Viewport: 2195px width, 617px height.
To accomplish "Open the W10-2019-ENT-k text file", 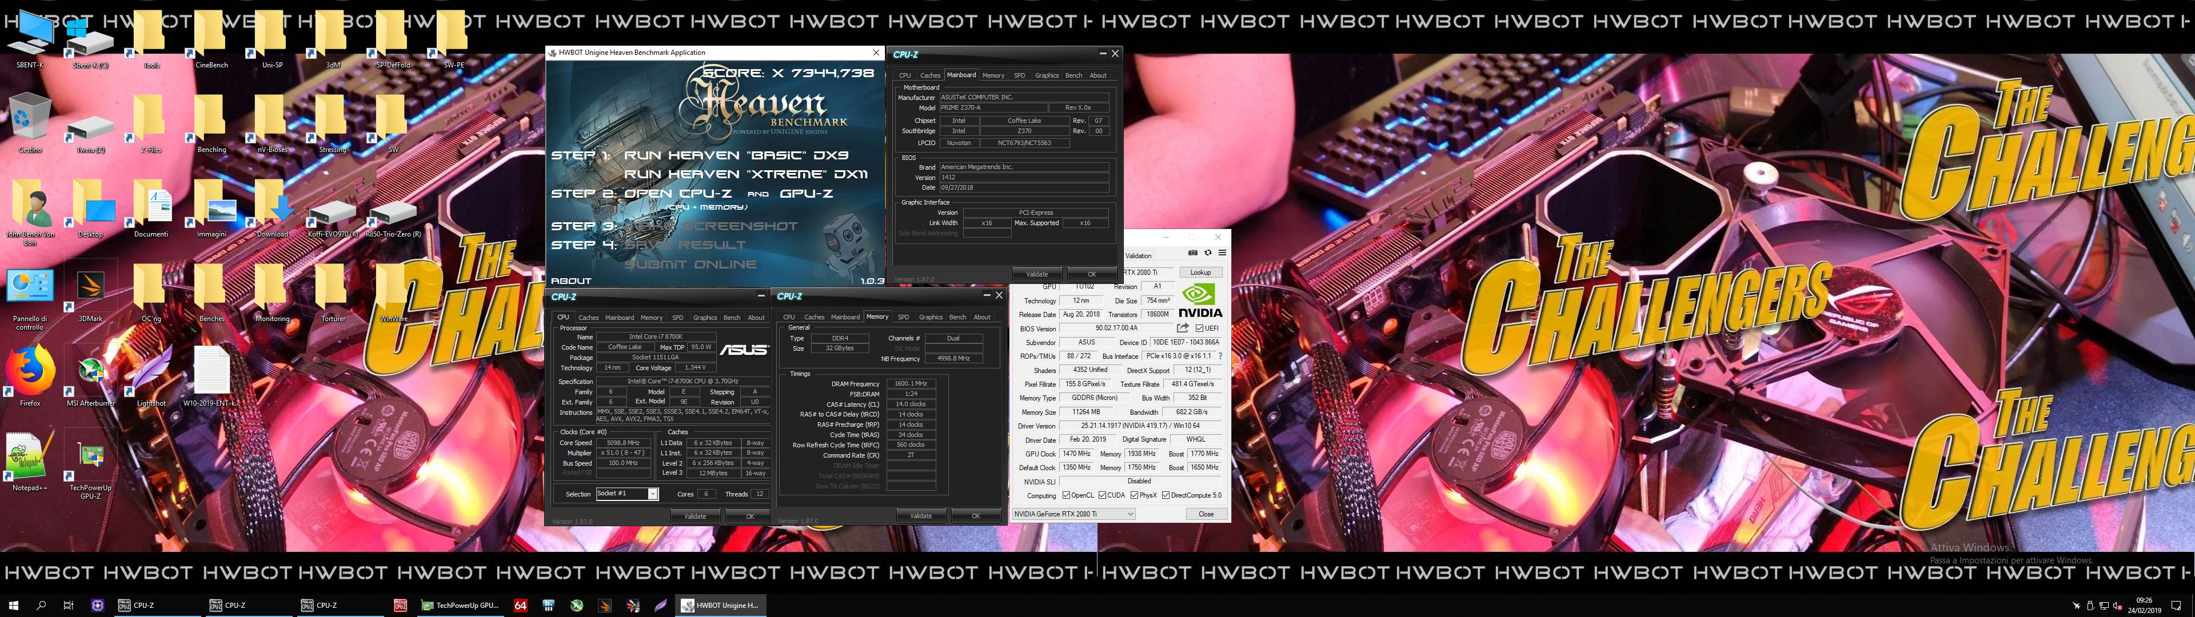I will (x=211, y=376).
